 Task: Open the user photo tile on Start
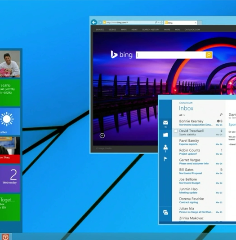pyautogui.click(x=10, y=64)
